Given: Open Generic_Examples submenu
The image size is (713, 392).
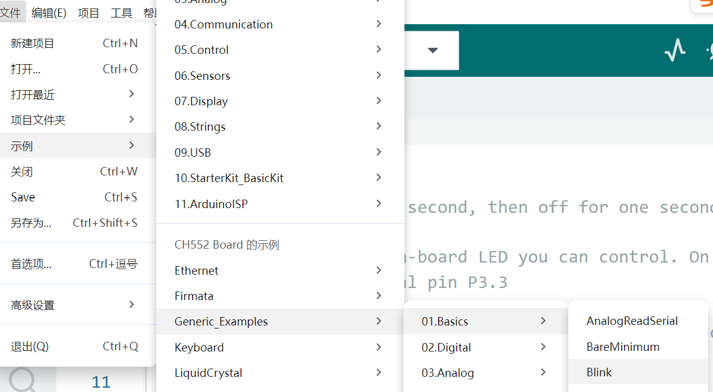Looking at the screenshot, I should click(x=280, y=321).
